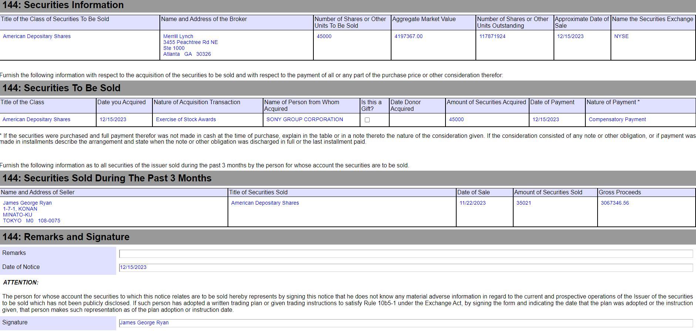Click shares outstanding value '117871924'
Screen dimensions: 696x331
(x=492, y=36)
